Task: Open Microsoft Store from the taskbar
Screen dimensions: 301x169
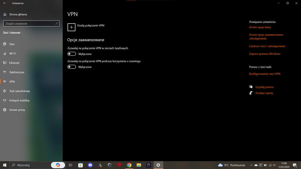Action: (x=80, y=165)
